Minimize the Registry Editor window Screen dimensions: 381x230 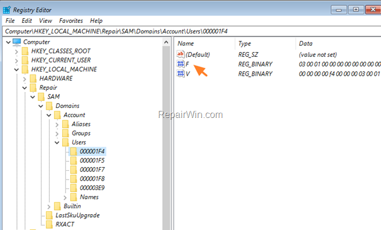point(339,10)
